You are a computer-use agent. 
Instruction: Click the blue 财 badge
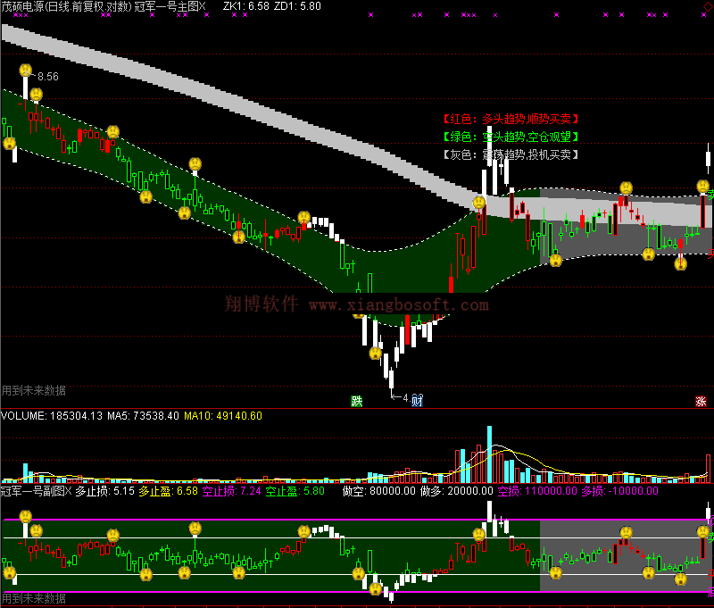[x=417, y=401]
